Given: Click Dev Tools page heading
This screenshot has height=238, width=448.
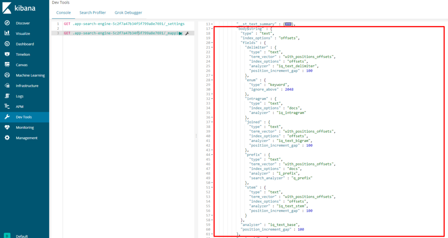Looking at the screenshot, I should click(60, 2).
